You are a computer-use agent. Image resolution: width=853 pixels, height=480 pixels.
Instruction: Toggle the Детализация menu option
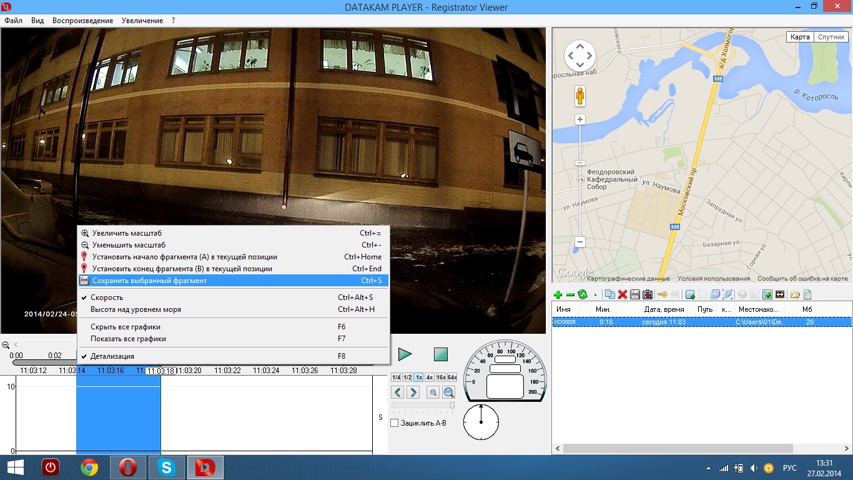[x=112, y=356]
